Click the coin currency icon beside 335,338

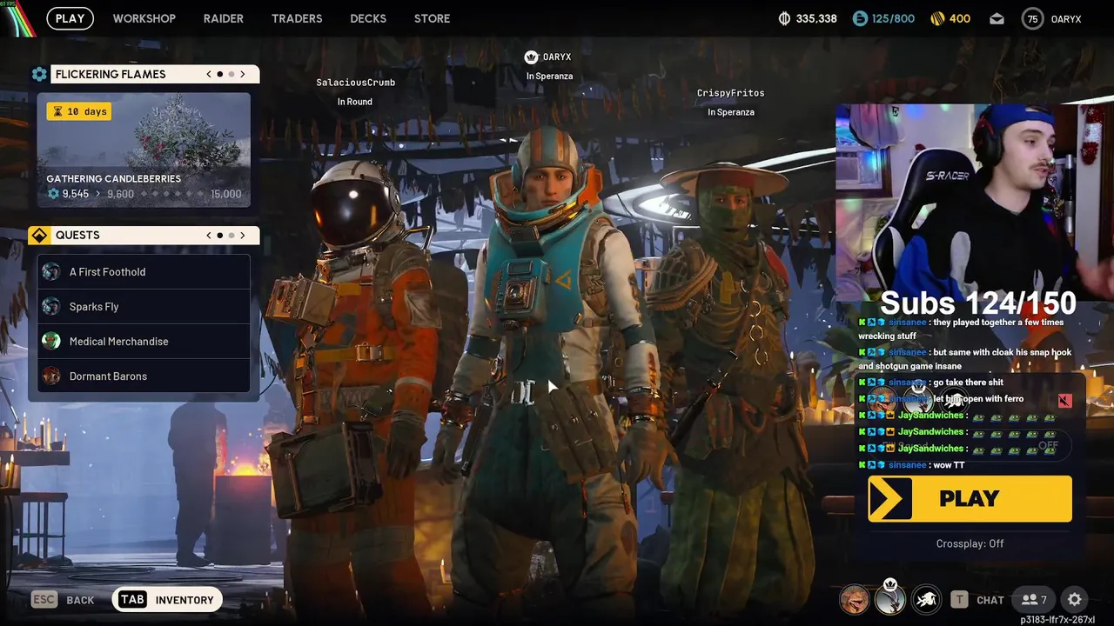(783, 18)
